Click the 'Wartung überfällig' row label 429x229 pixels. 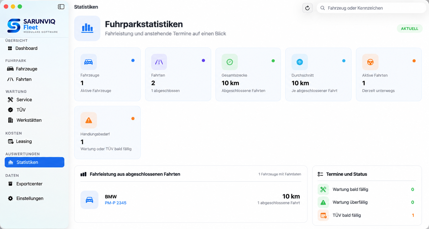(350, 202)
